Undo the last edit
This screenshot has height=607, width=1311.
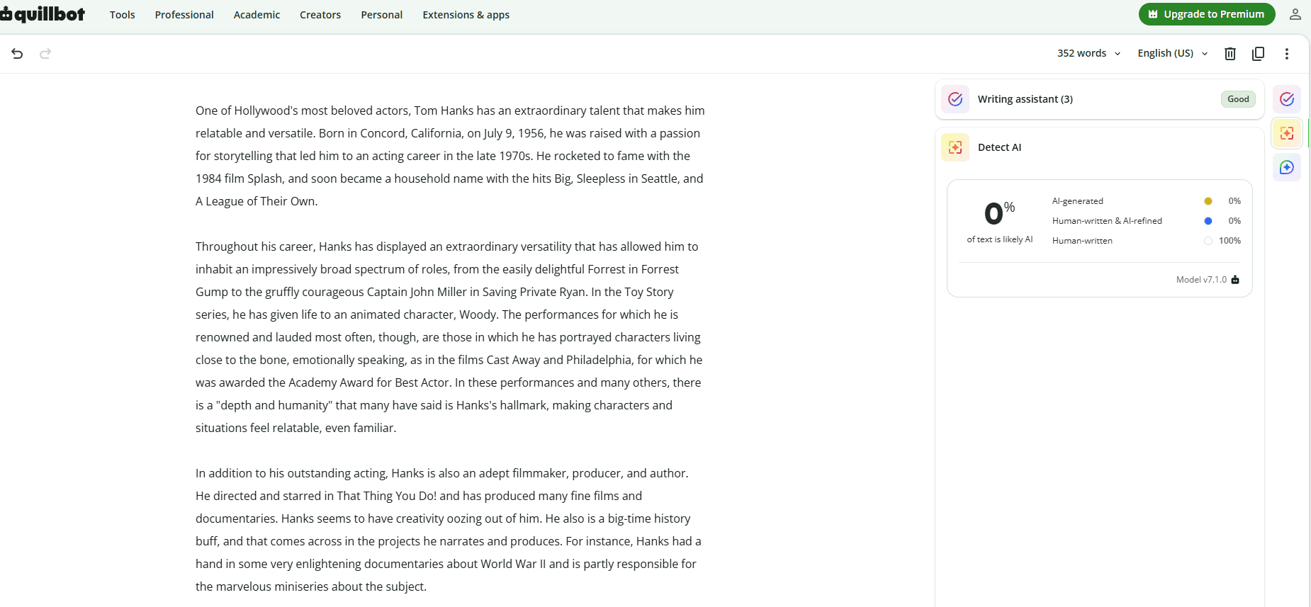(x=17, y=53)
